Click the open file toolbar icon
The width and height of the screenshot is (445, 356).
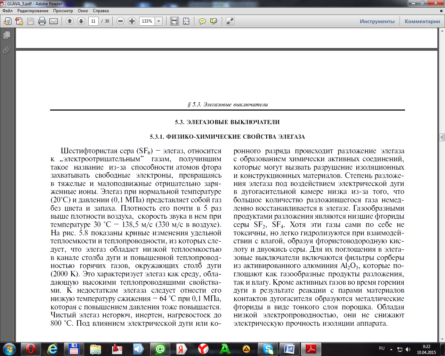pos(7,21)
